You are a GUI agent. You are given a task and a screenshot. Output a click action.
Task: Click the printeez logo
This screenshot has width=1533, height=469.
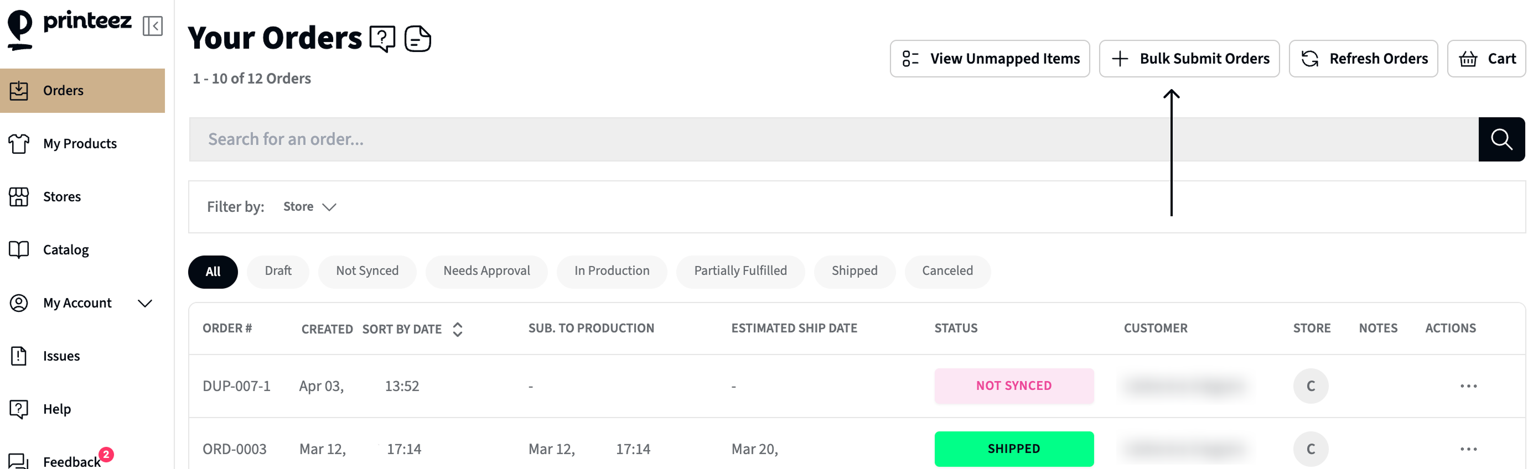click(x=69, y=29)
